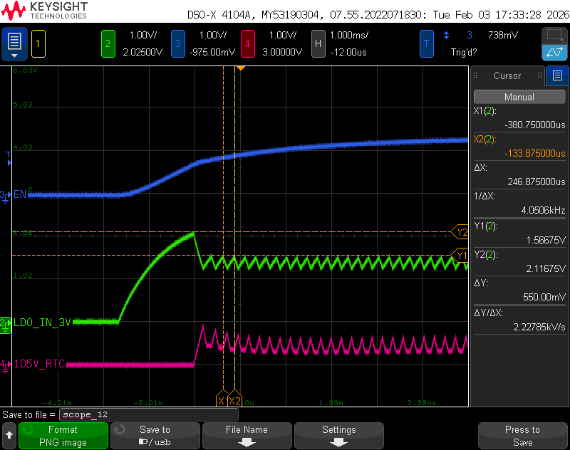
Task: Select channel 4 magenta button
Action: point(247,43)
